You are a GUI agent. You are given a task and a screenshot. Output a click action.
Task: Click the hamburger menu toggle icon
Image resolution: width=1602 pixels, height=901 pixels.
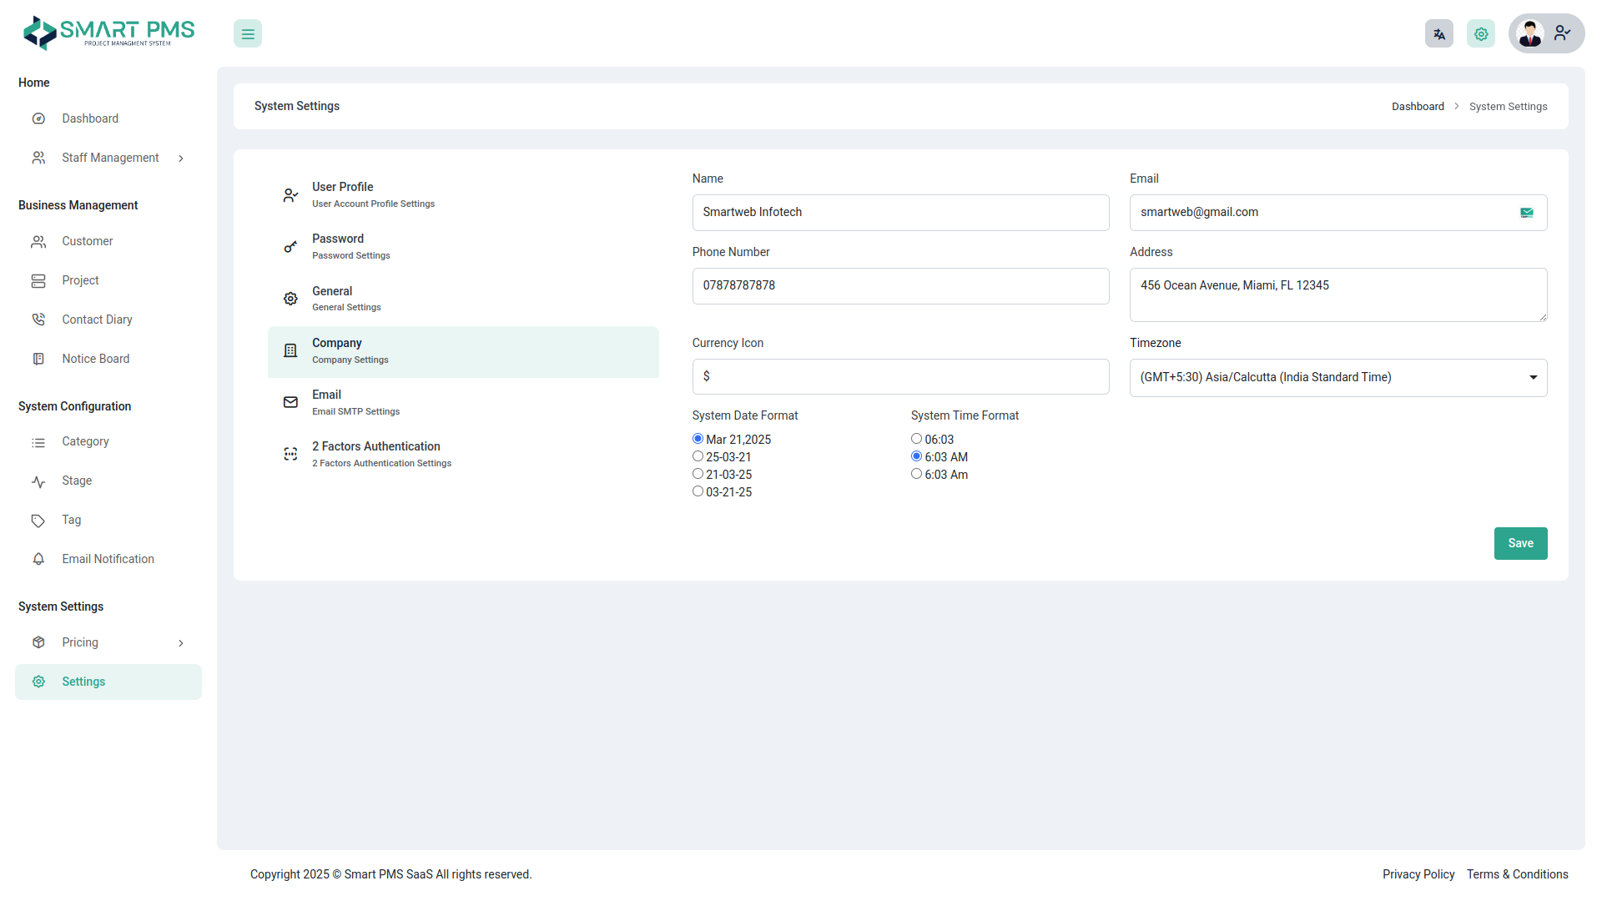(248, 34)
